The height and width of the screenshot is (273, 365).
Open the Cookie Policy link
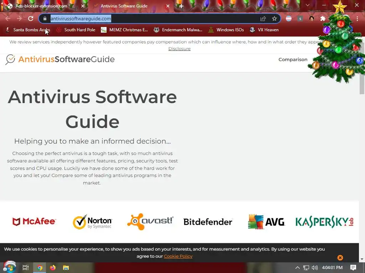pyautogui.click(x=178, y=256)
